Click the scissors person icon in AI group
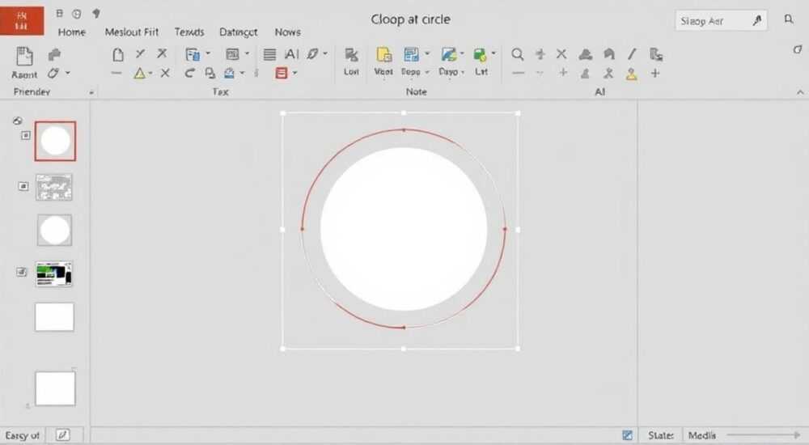The image size is (809, 445). click(x=608, y=74)
